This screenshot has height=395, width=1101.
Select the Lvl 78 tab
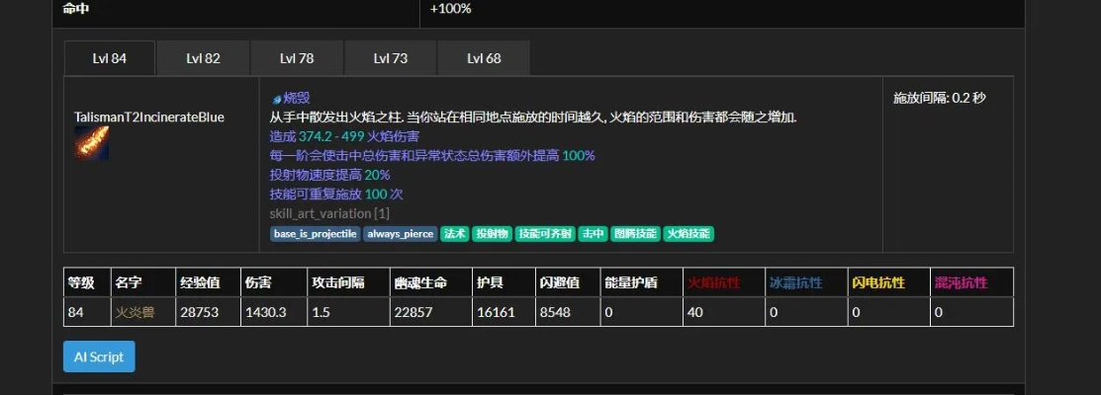(297, 58)
